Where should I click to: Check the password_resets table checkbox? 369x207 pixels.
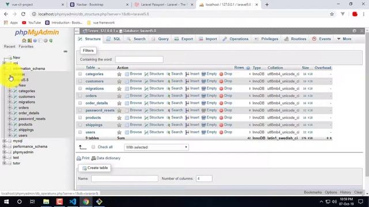[x=80, y=110]
